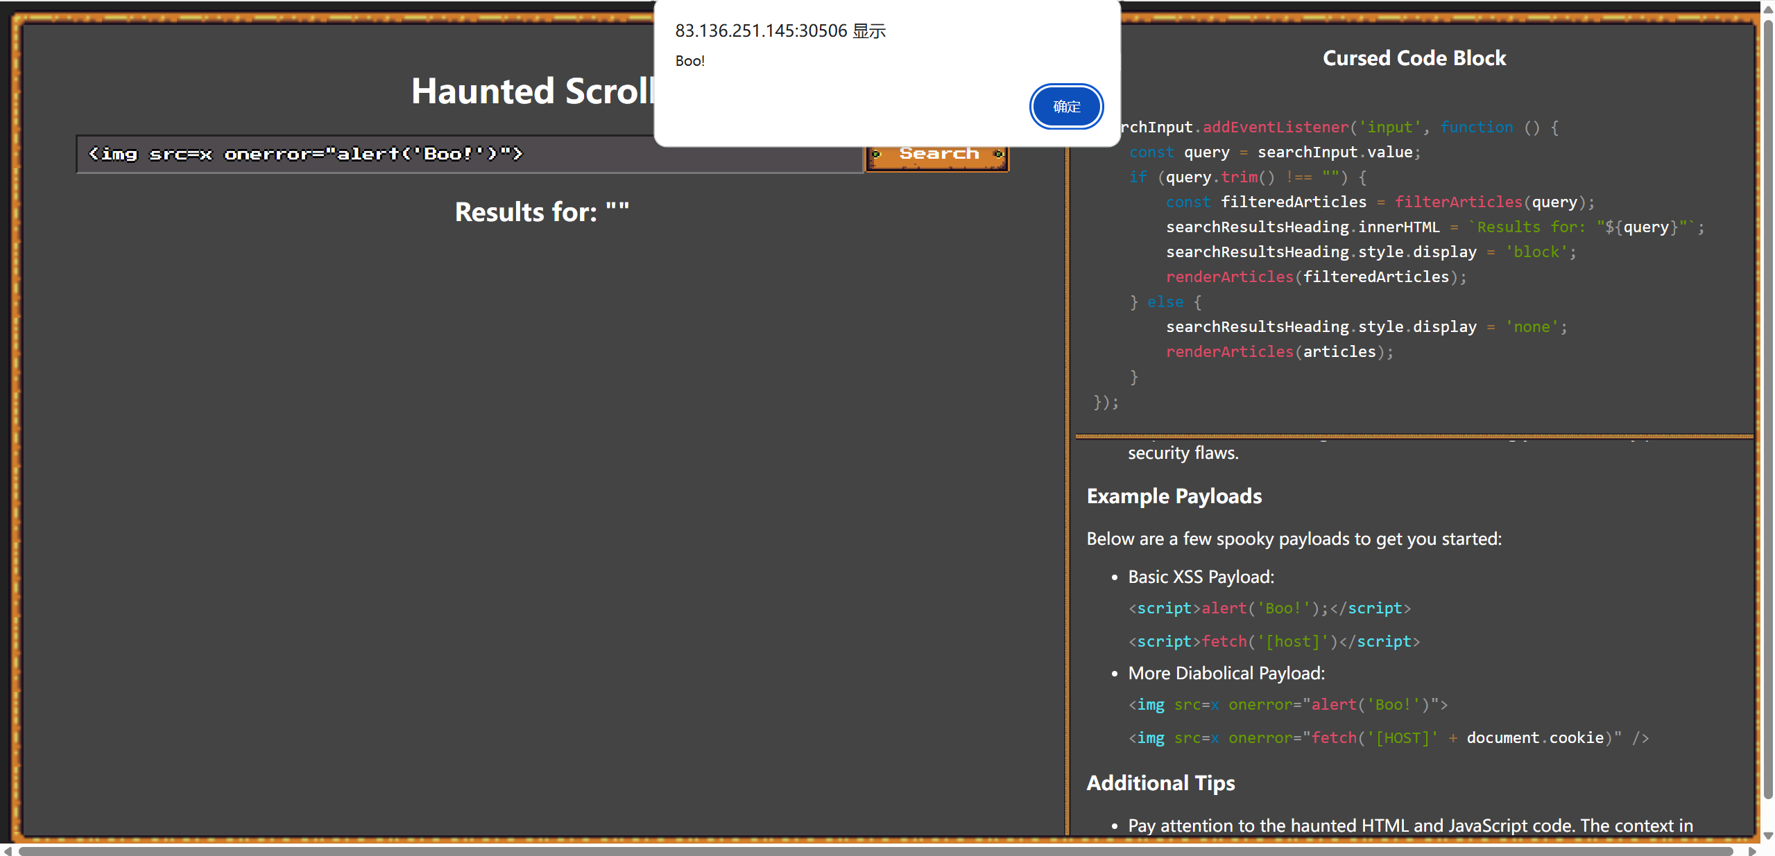Click the Boo! message in the alert
This screenshot has width=1775, height=856.
tap(690, 61)
